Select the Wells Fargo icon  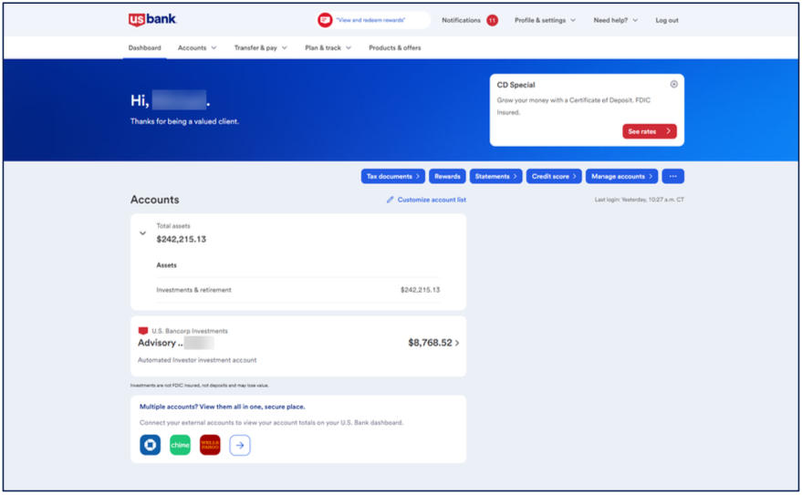tap(210, 445)
